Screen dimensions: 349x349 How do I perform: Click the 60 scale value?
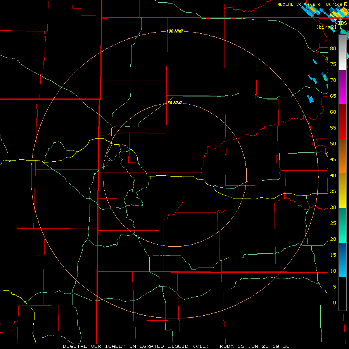333,112
